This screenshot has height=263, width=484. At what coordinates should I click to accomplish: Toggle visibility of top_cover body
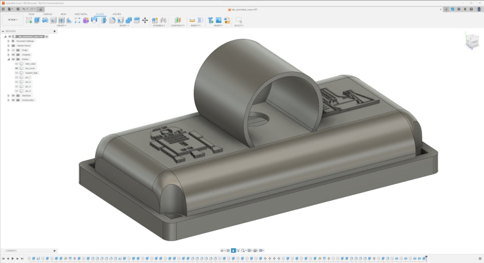tap(16, 68)
